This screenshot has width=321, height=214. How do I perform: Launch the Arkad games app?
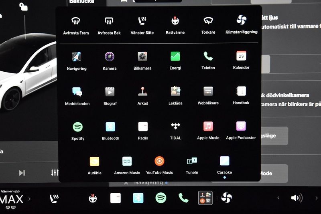click(143, 96)
